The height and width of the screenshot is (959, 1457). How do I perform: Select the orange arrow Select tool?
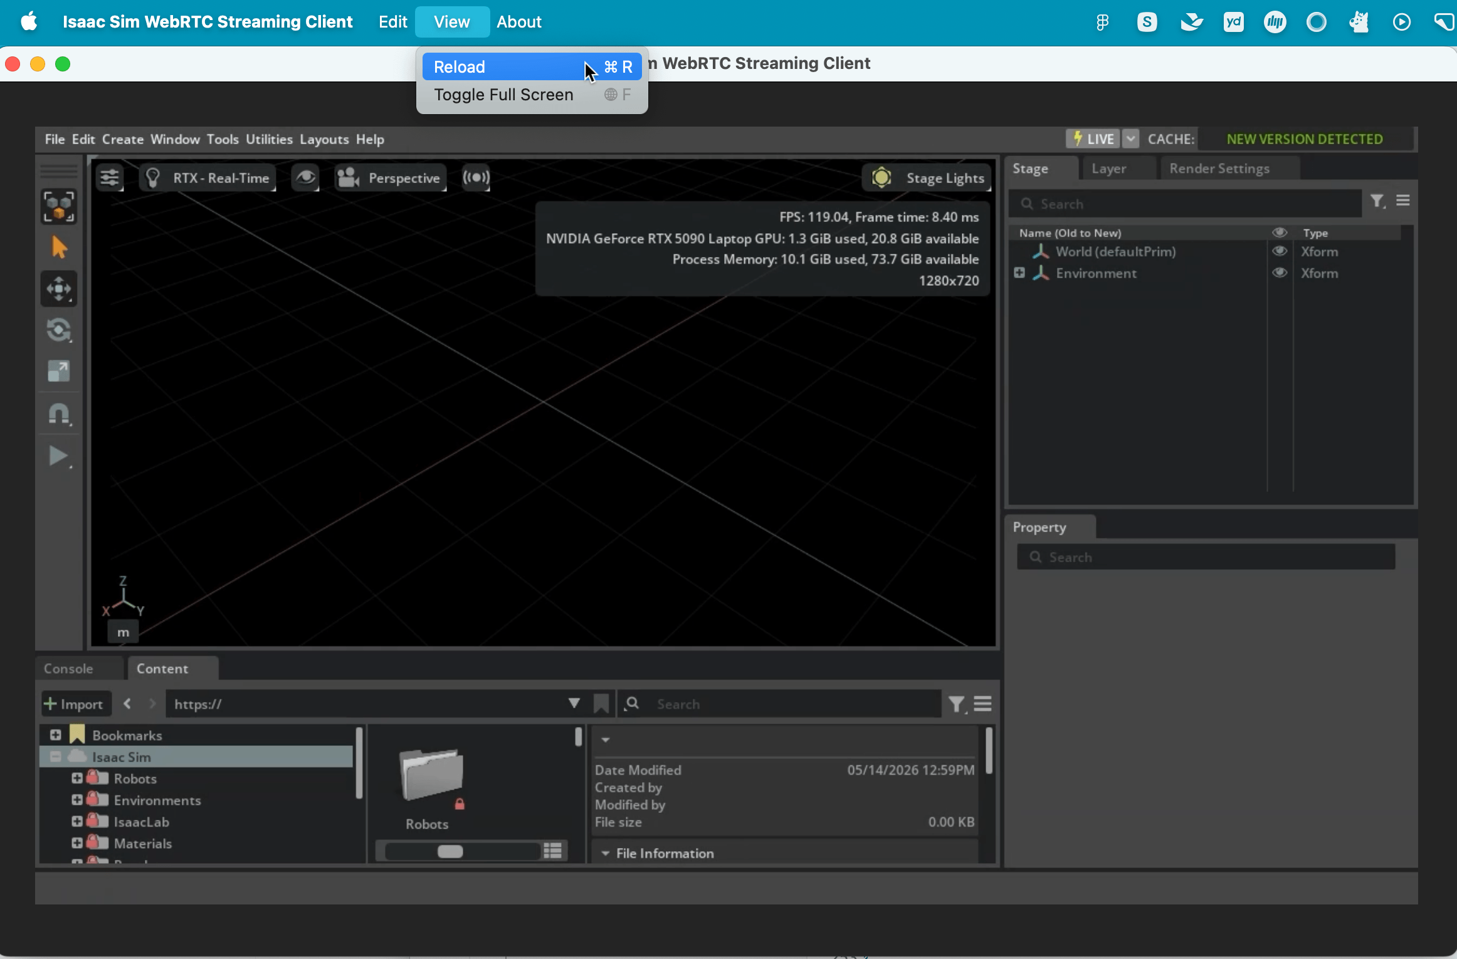click(59, 248)
